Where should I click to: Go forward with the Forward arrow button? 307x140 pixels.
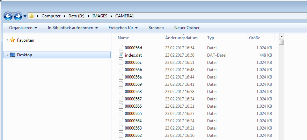coord(18,16)
